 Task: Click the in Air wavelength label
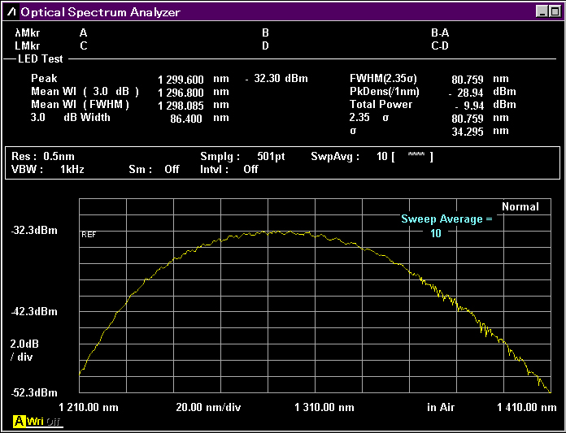441,407
